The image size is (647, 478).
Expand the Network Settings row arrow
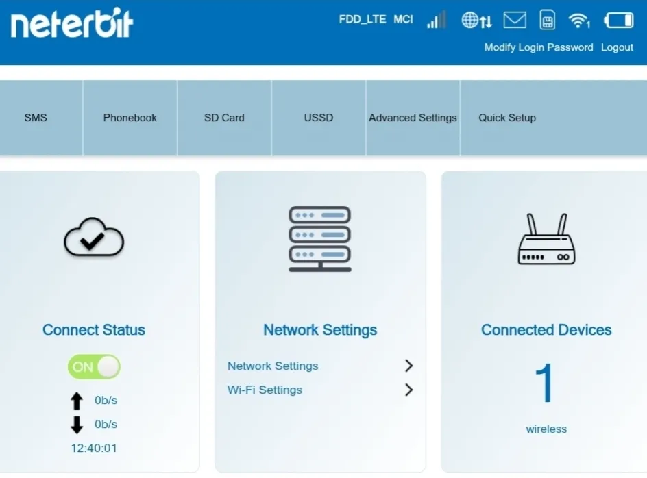(x=408, y=366)
